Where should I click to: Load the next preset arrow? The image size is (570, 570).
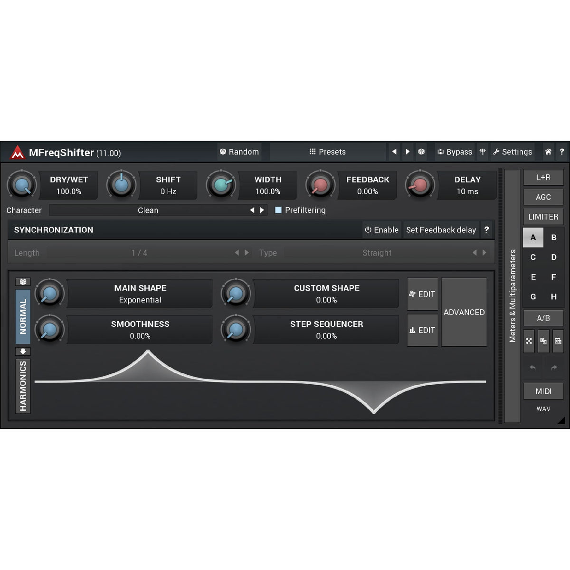point(408,152)
